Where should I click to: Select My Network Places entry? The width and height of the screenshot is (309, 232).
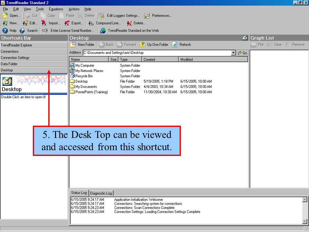(87, 71)
